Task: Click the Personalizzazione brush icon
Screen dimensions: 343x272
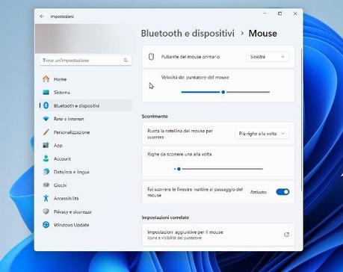Action: pyautogui.click(x=46, y=132)
